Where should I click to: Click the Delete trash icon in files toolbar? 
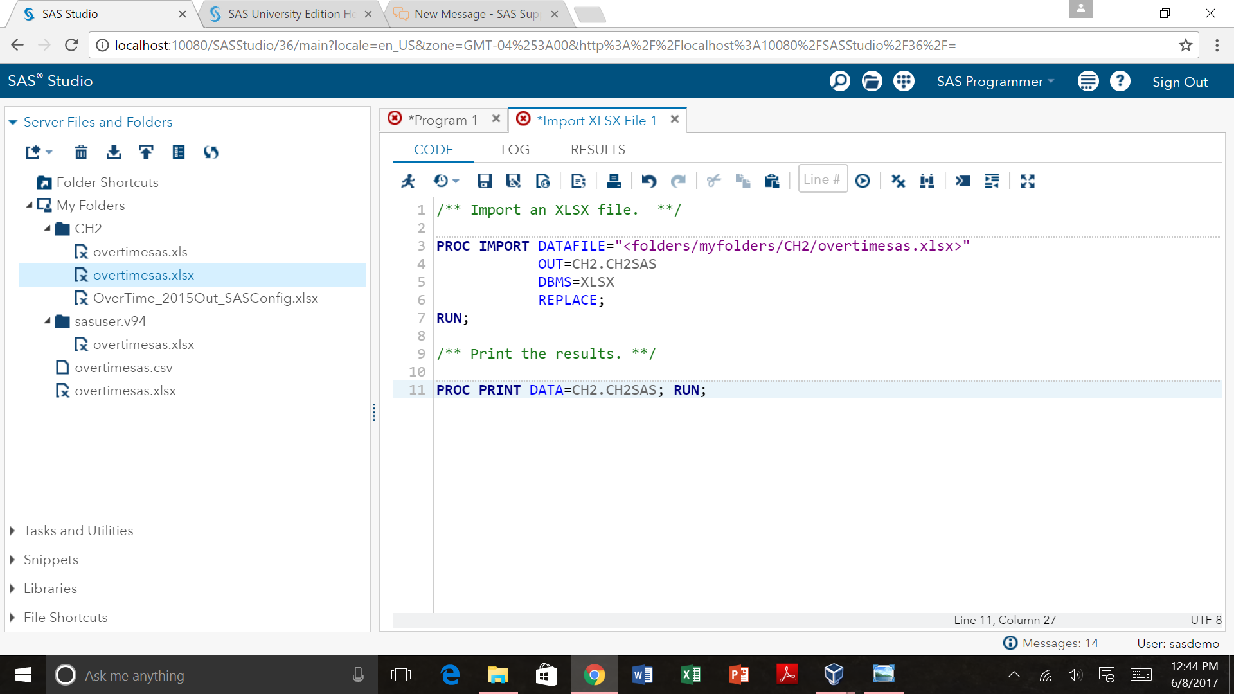point(81,152)
